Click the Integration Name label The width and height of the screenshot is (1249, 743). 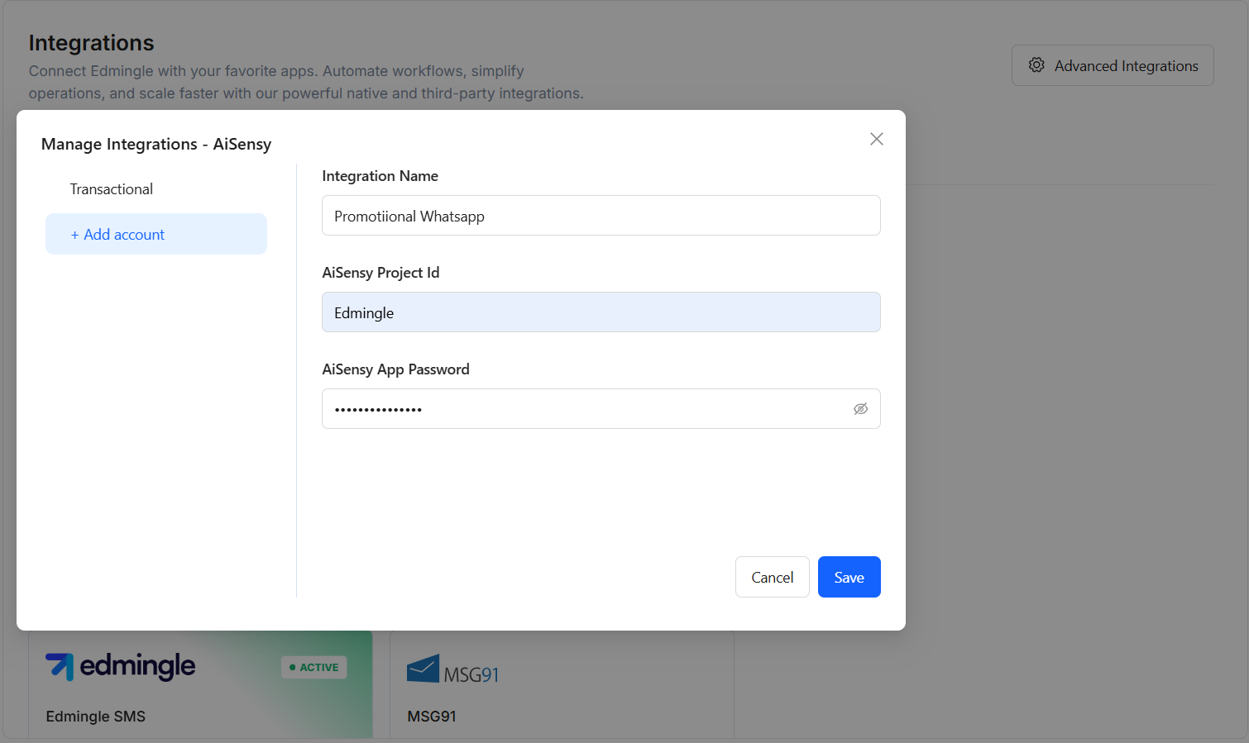[380, 176]
